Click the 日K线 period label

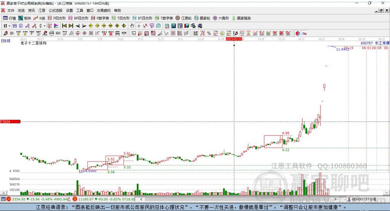(6, 41)
